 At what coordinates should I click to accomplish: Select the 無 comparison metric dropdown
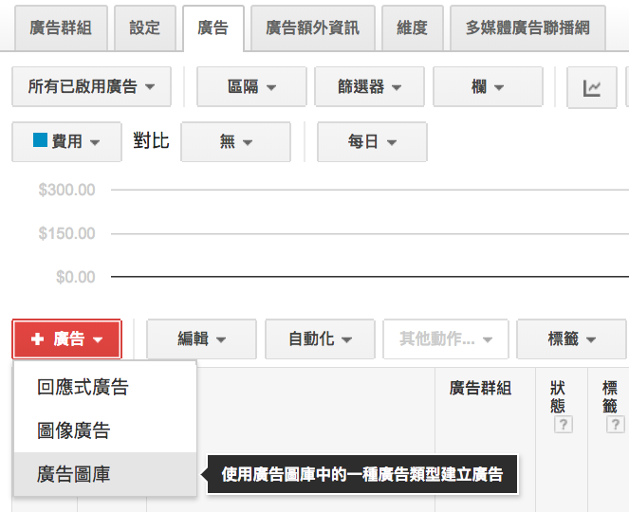(x=235, y=141)
